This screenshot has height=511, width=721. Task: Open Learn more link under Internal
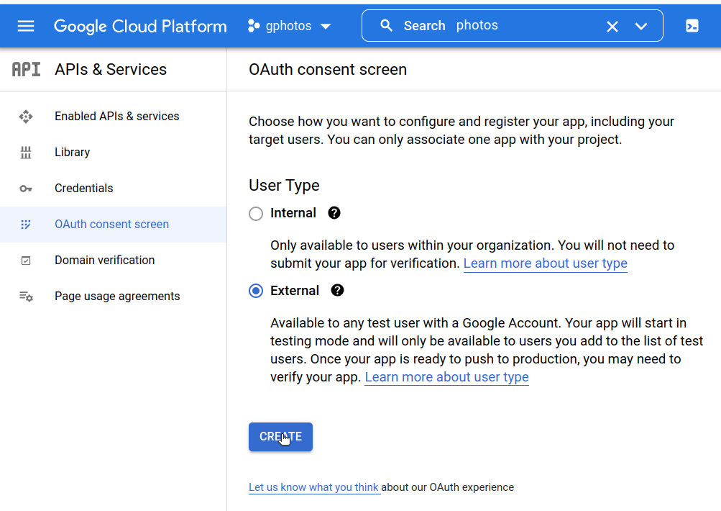coord(545,263)
